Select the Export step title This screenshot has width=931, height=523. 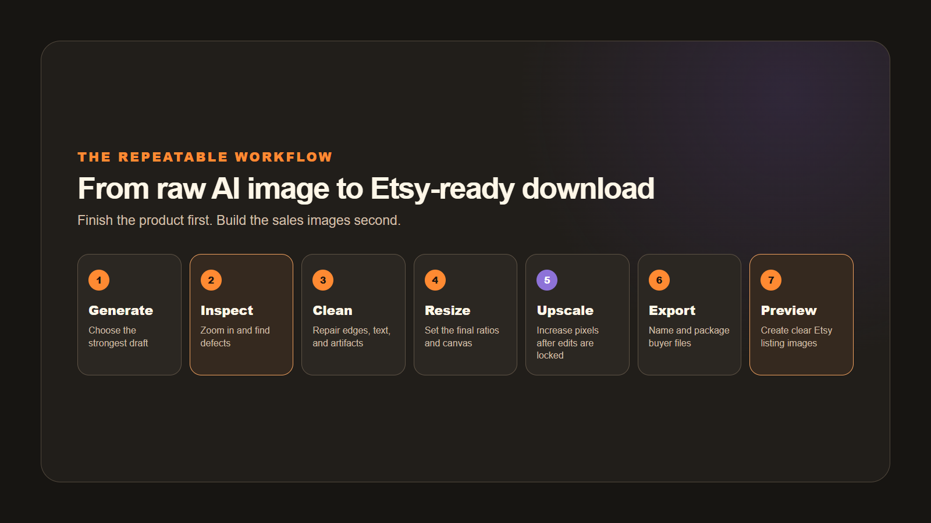672,311
